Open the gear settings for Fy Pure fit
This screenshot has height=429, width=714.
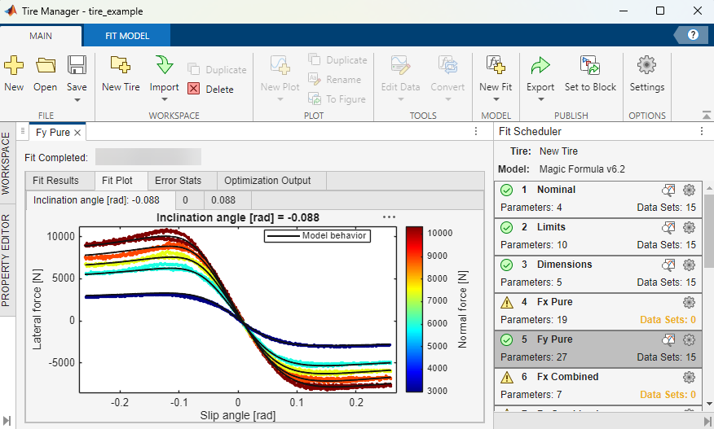pos(689,339)
